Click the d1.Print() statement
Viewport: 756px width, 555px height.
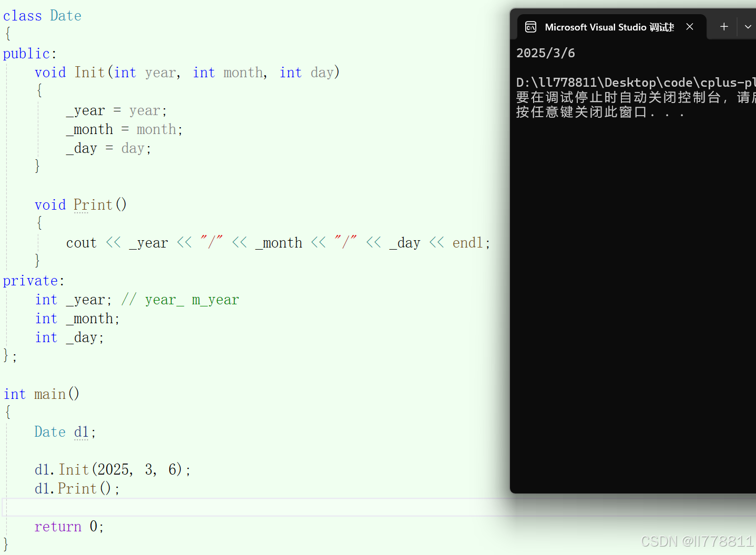tap(76, 488)
